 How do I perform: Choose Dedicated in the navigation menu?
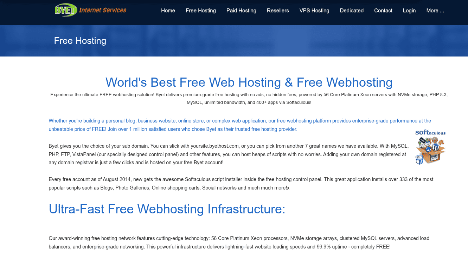352,11
